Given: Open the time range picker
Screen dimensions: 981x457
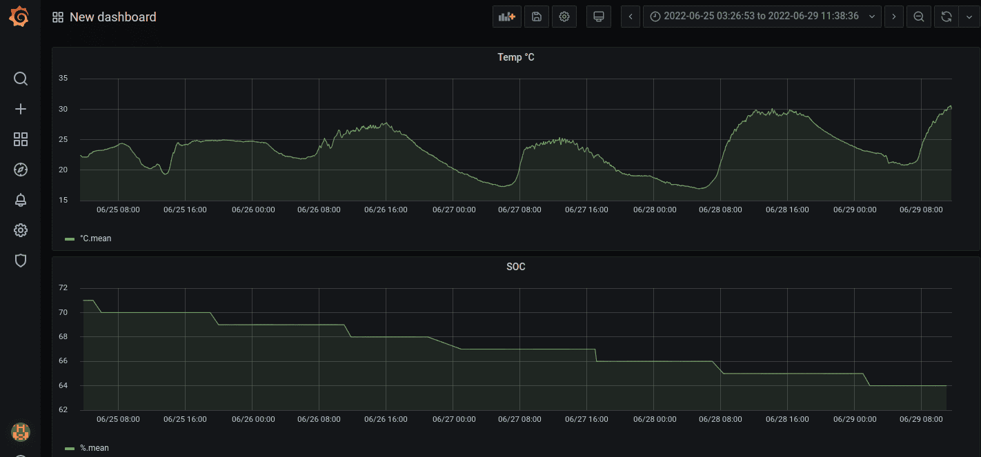Looking at the screenshot, I should pyautogui.click(x=762, y=17).
